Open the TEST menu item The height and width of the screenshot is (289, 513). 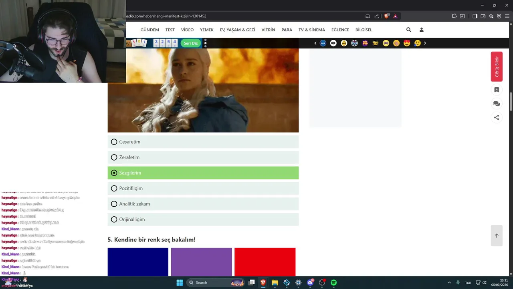click(x=170, y=30)
